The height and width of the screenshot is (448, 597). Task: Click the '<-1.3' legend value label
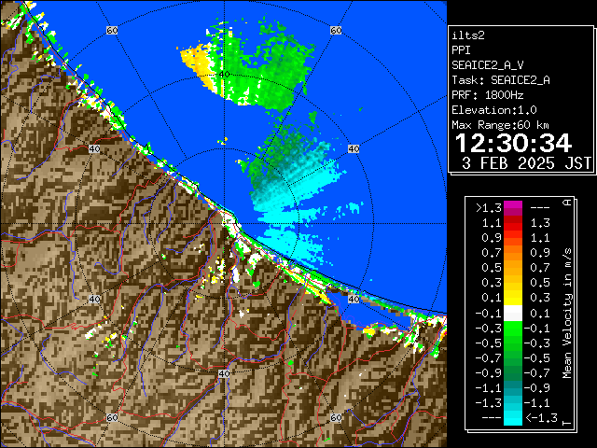(x=541, y=418)
